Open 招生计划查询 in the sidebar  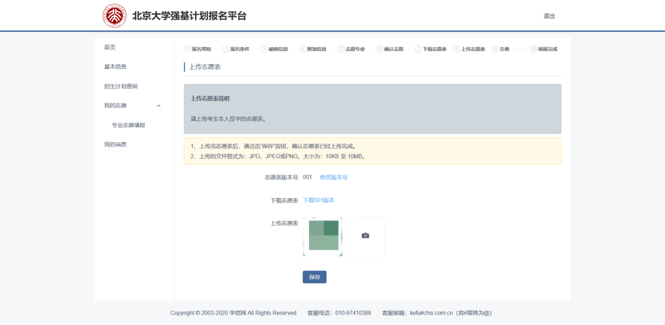(121, 86)
